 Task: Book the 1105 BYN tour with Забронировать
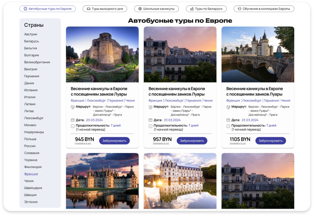[x=271, y=141]
